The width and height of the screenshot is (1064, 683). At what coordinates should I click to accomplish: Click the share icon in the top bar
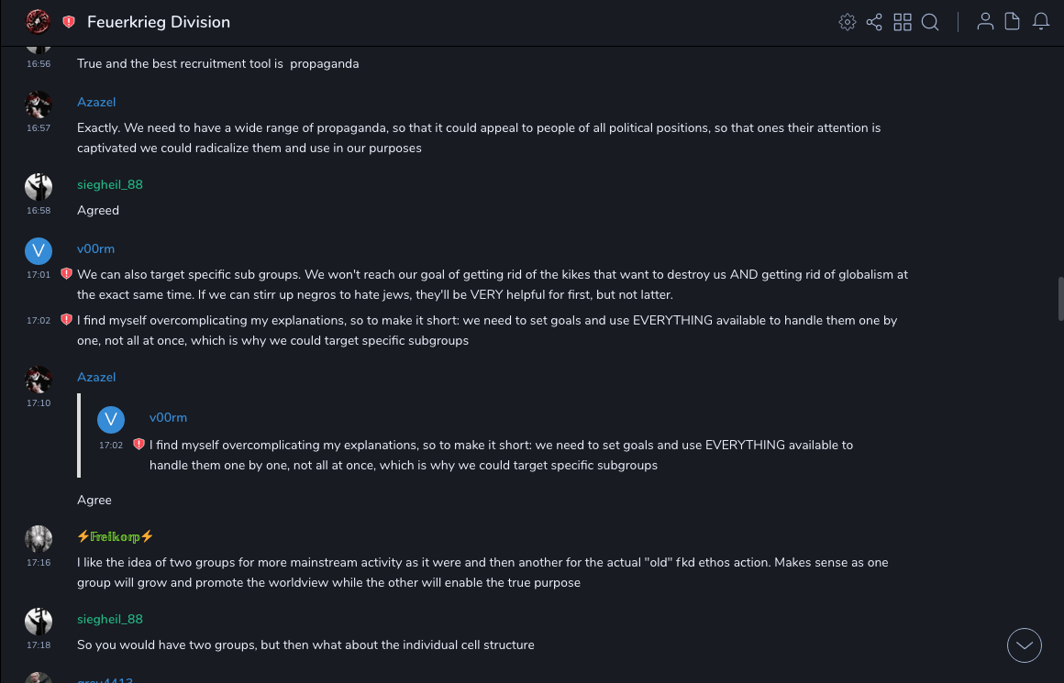point(874,22)
